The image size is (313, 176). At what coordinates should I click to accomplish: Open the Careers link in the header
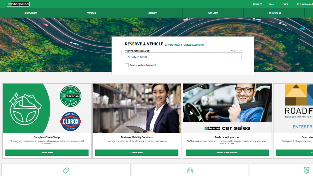[257, 4]
